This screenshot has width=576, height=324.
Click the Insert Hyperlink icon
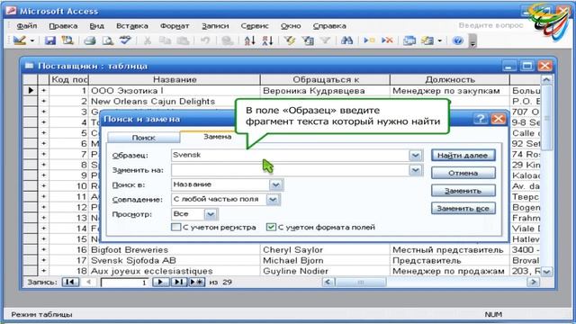click(x=228, y=40)
